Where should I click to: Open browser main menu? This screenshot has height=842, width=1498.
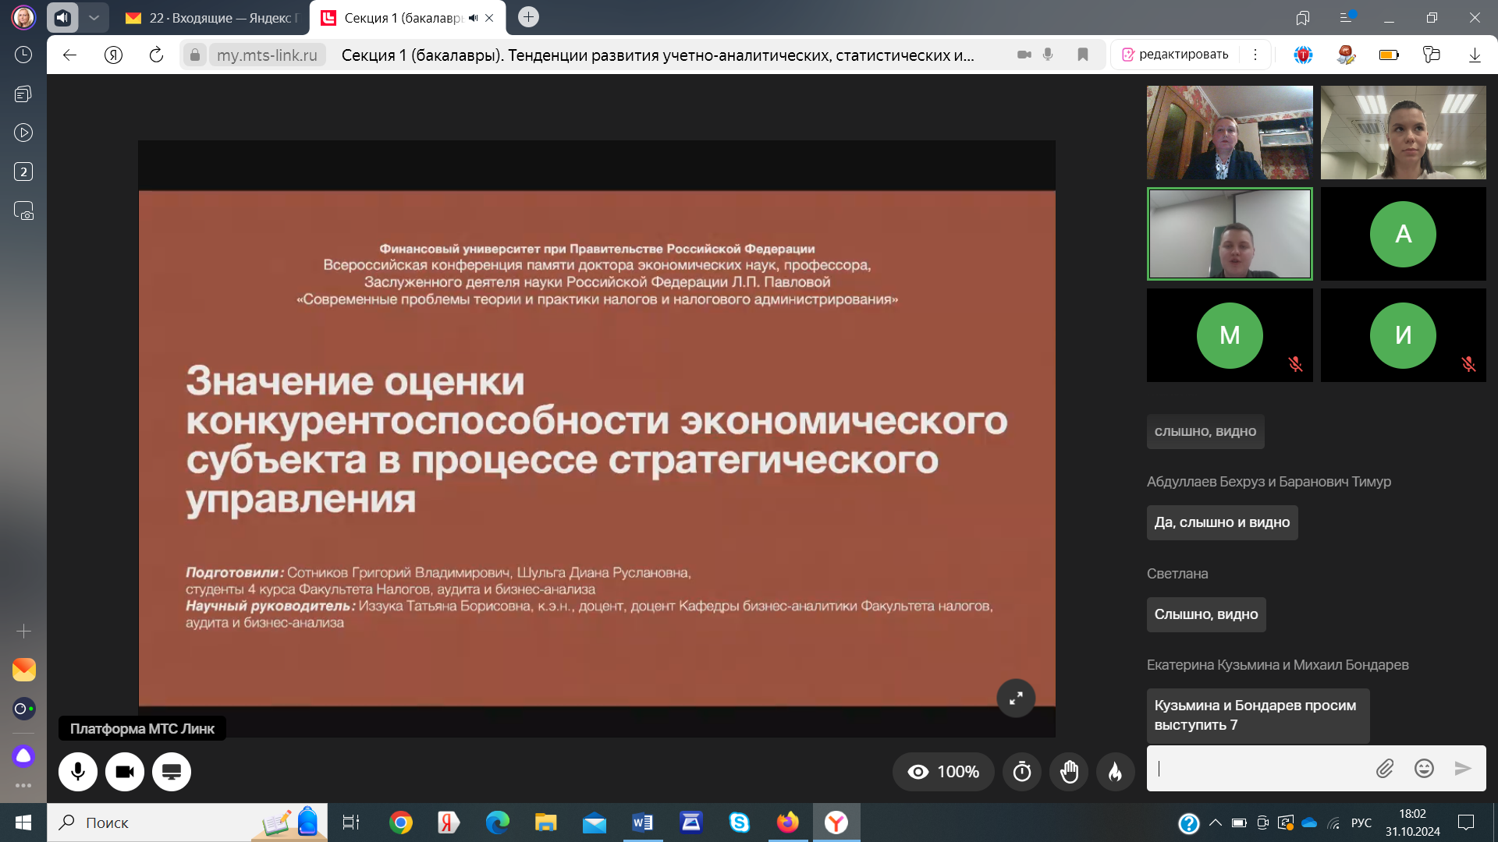(x=1346, y=17)
